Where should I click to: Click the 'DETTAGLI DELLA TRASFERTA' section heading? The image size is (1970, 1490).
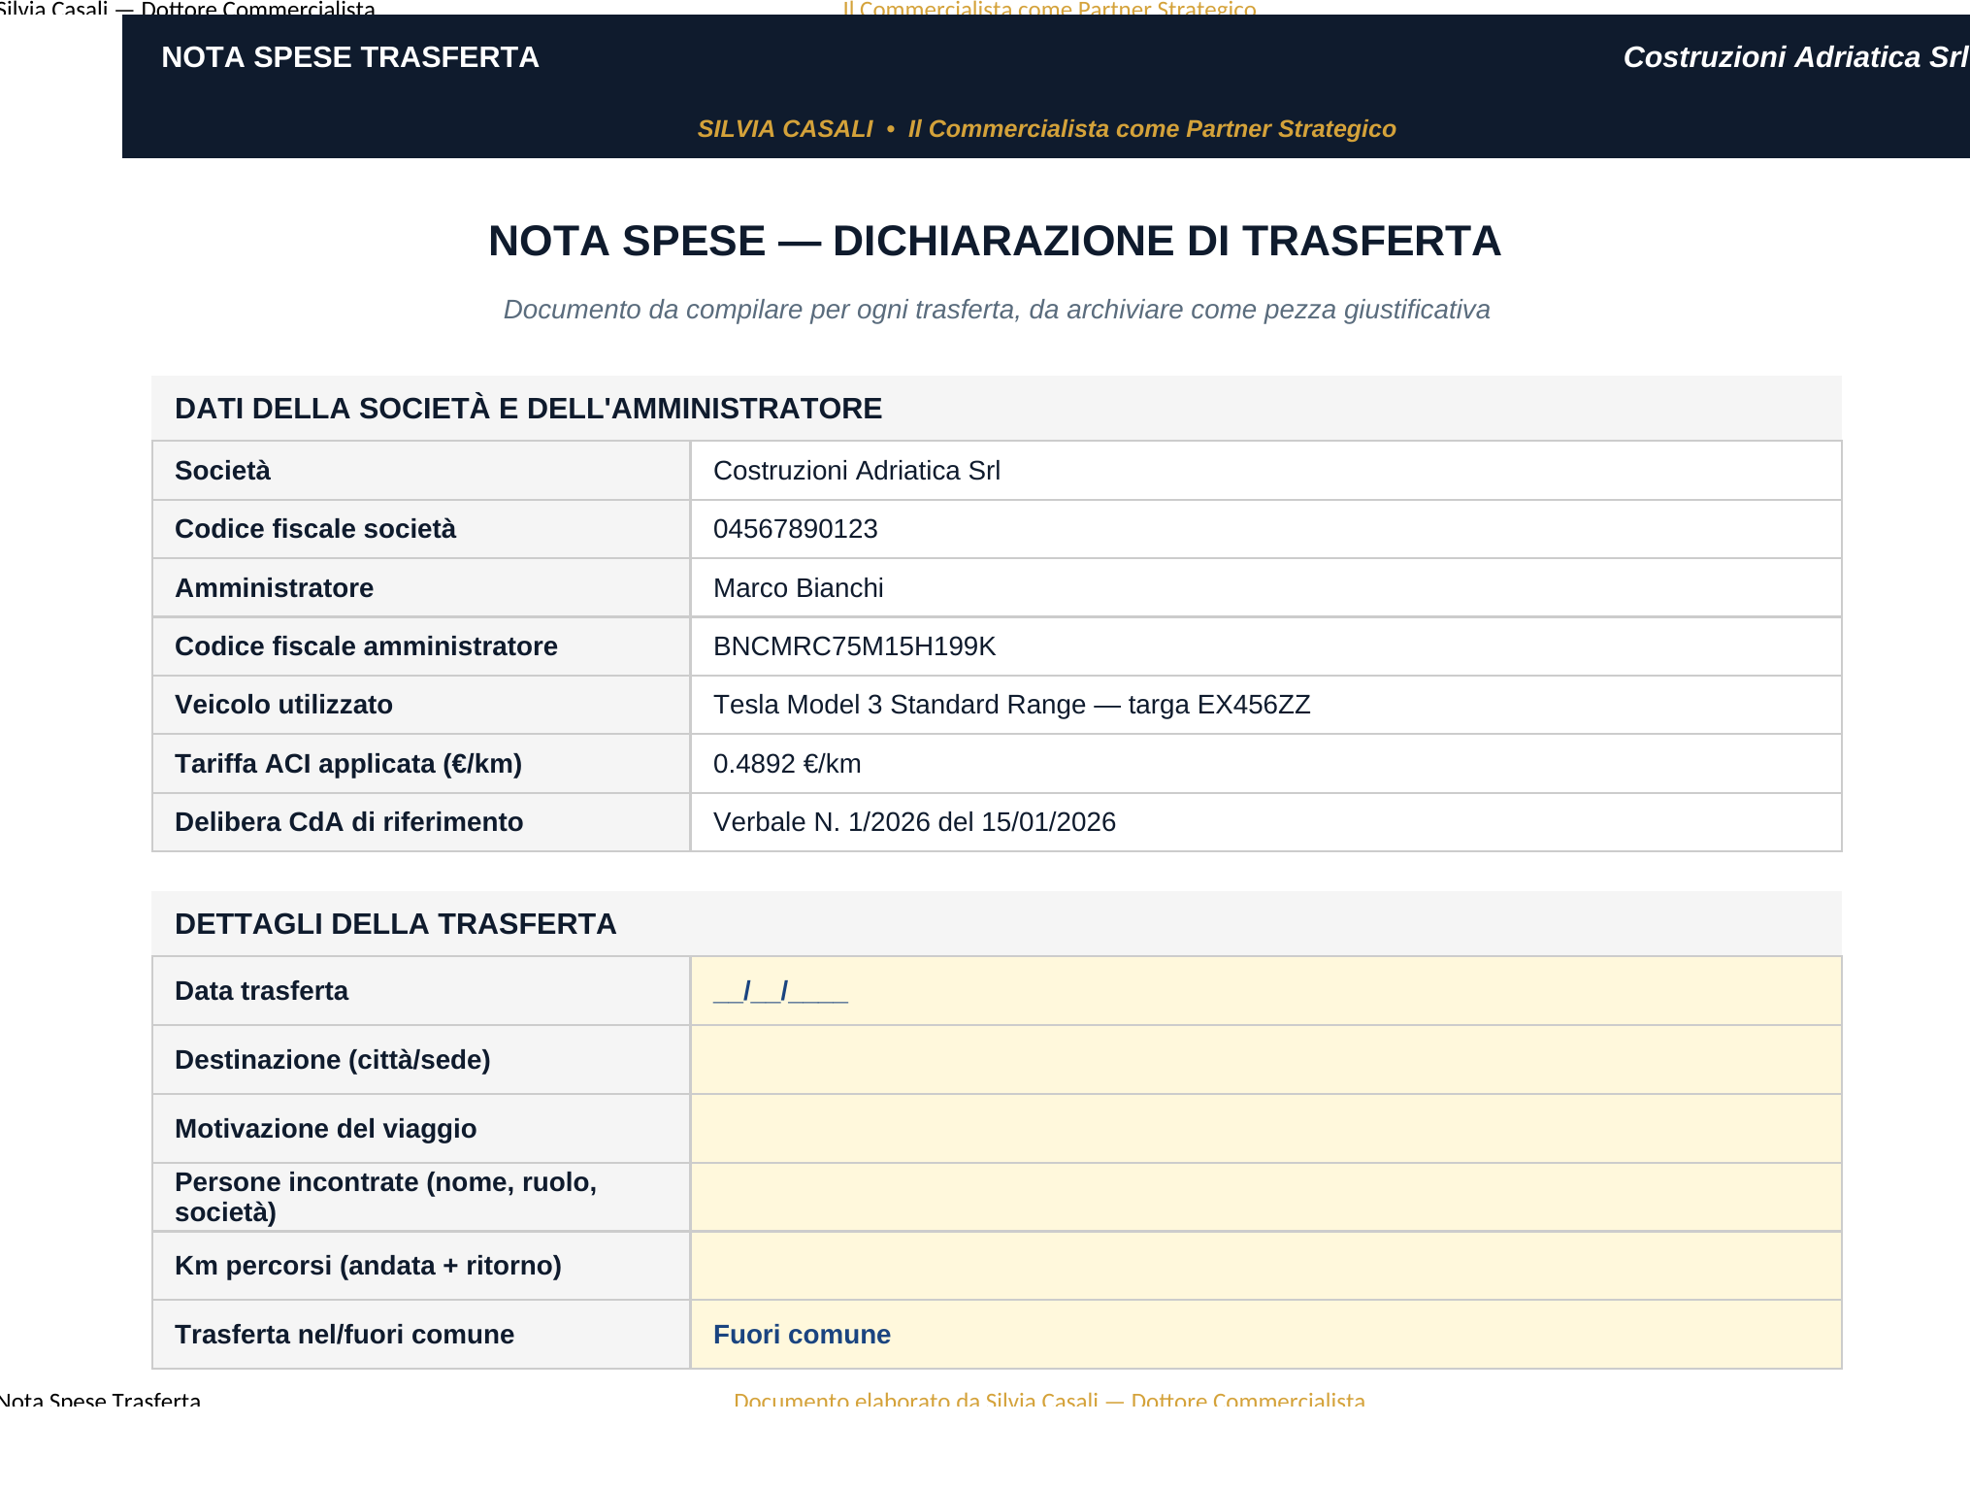[x=395, y=924]
